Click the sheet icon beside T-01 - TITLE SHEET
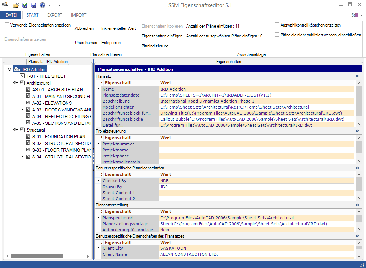 point(22,76)
